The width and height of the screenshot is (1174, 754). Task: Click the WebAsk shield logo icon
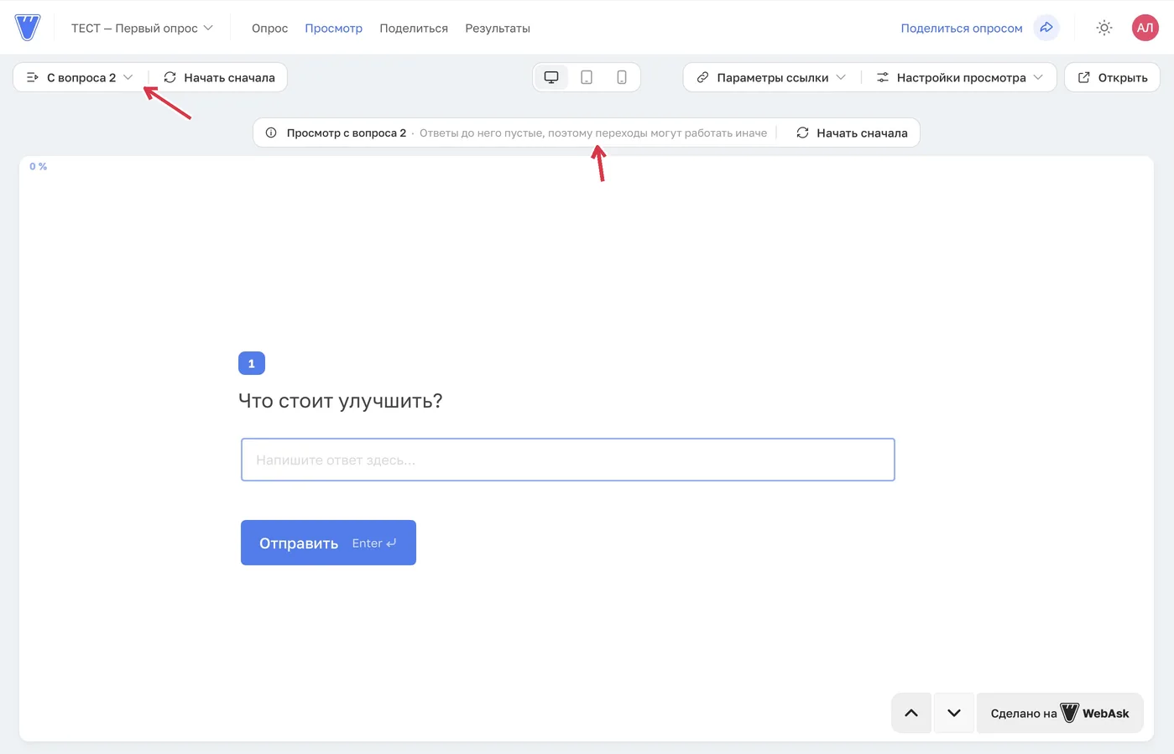point(28,28)
